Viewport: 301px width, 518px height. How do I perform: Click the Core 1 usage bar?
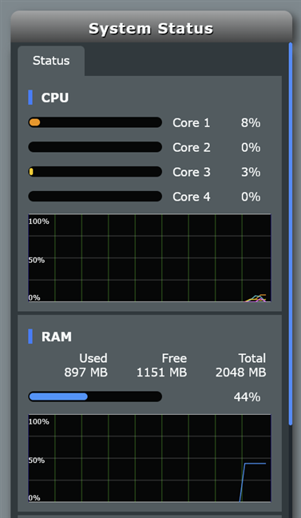point(95,122)
